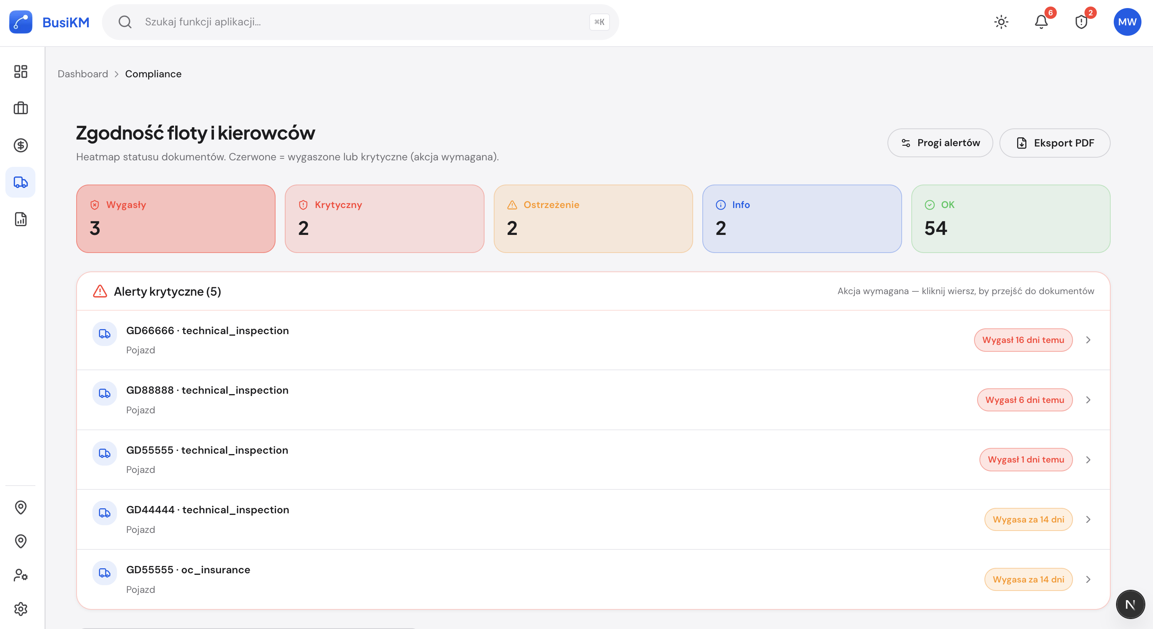This screenshot has width=1153, height=629.
Task: Open GD44444 technical_inspection alert row
Action: [x=593, y=519]
